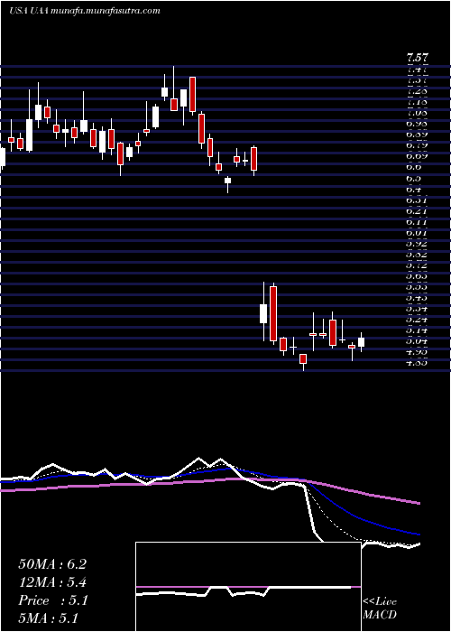Click the 6.5 price axis label

tap(415, 178)
